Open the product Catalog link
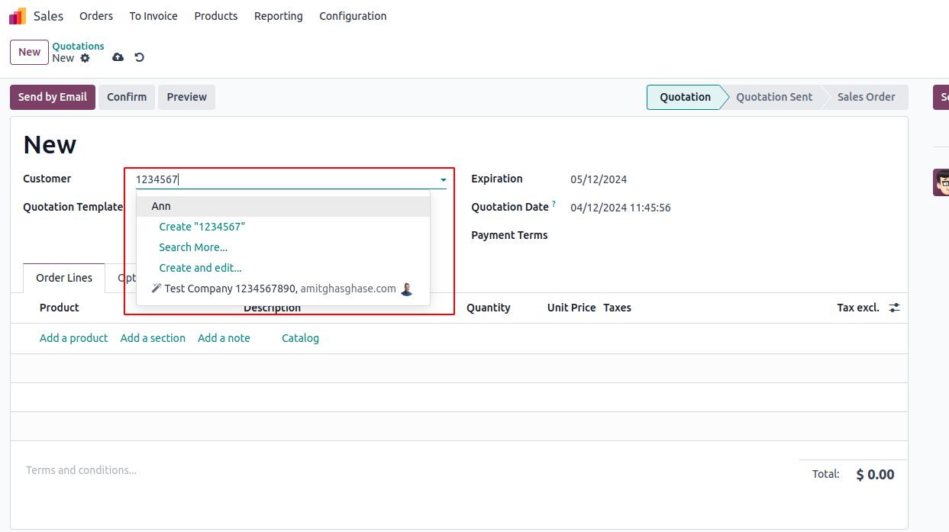Viewport: 949px width, 532px height. (x=300, y=338)
